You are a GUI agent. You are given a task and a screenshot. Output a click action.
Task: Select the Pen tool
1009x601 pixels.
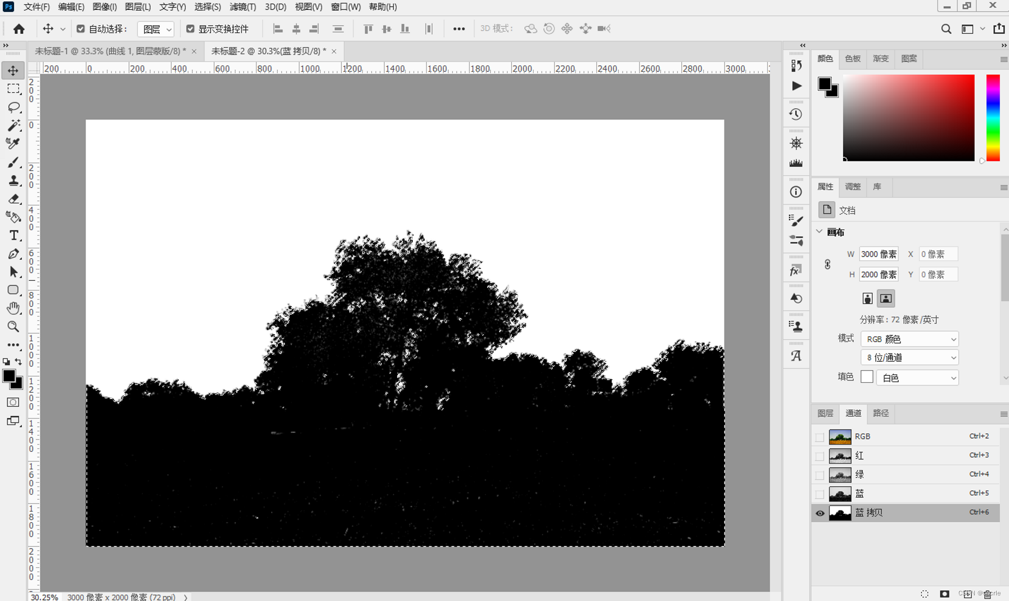(13, 254)
